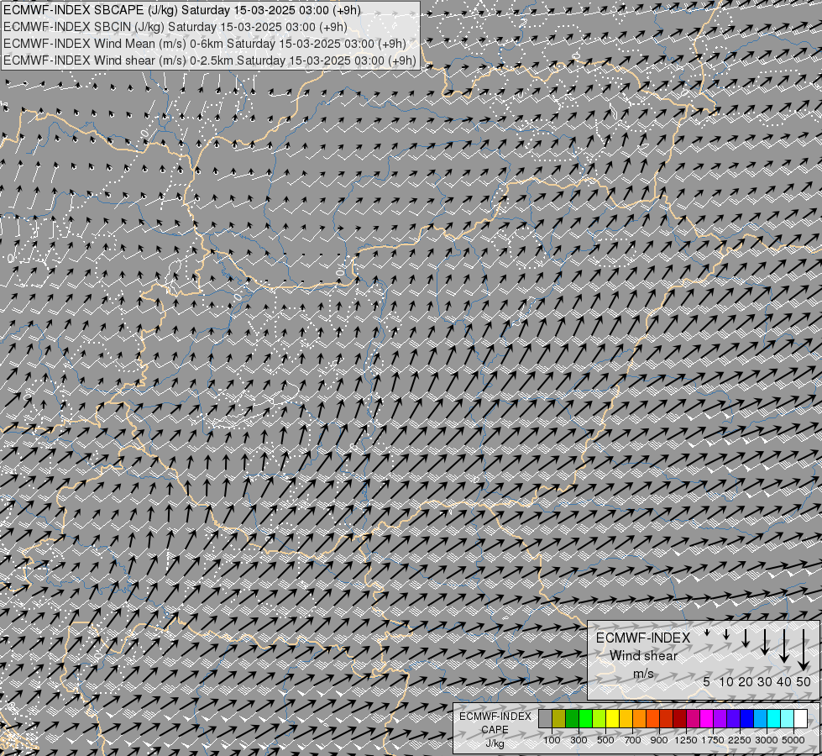The height and width of the screenshot is (756, 822).
Task: Click the '5' label in wind shear legend
Action: click(x=707, y=681)
